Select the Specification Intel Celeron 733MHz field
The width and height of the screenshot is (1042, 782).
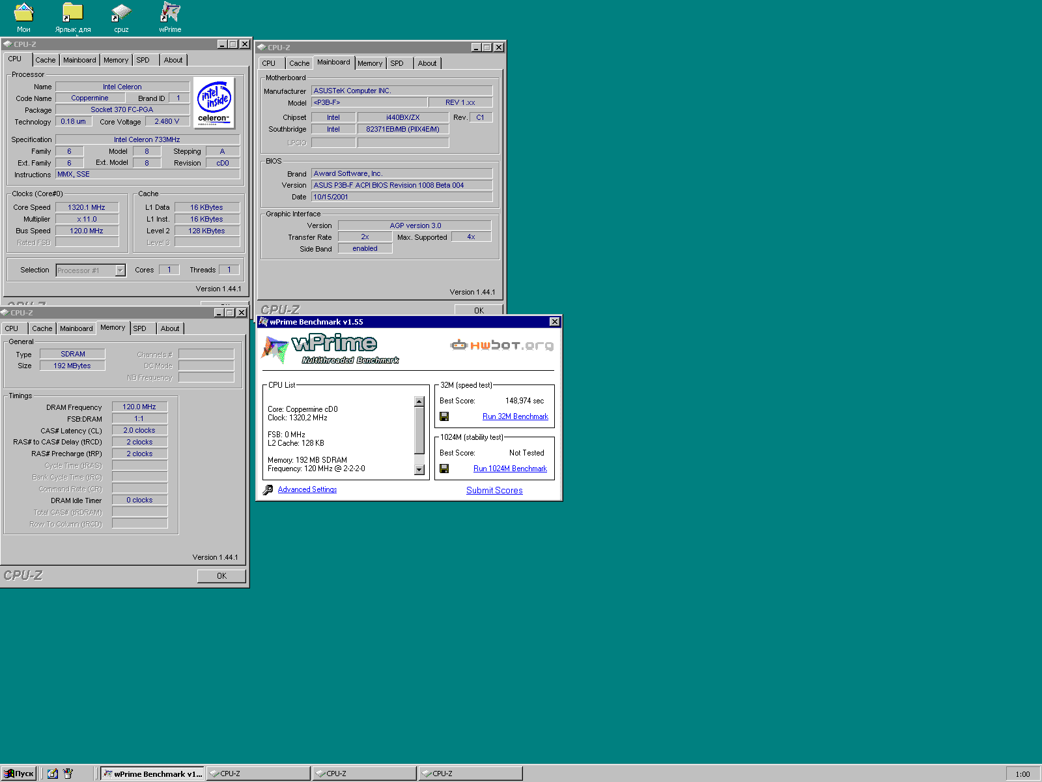pos(147,139)
